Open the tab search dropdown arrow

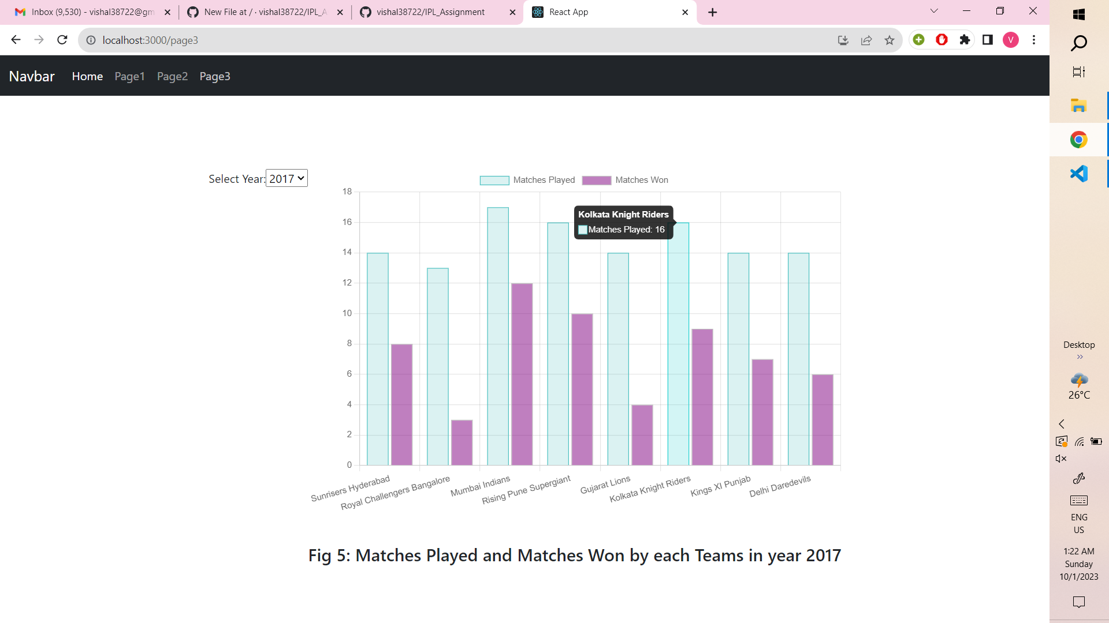pyautogui.click(x=934, y=11)
